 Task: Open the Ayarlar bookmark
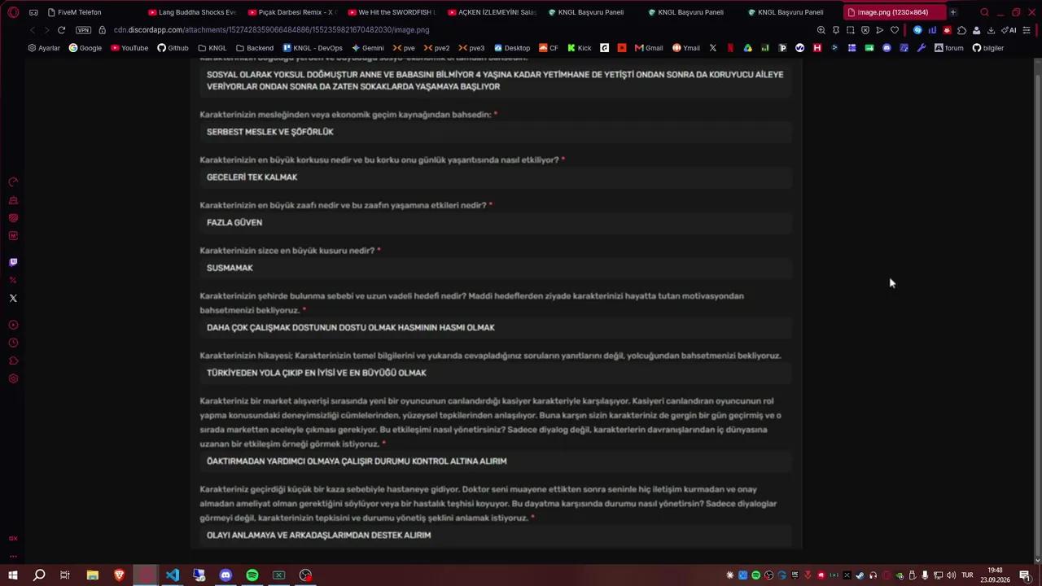(44, 48)
